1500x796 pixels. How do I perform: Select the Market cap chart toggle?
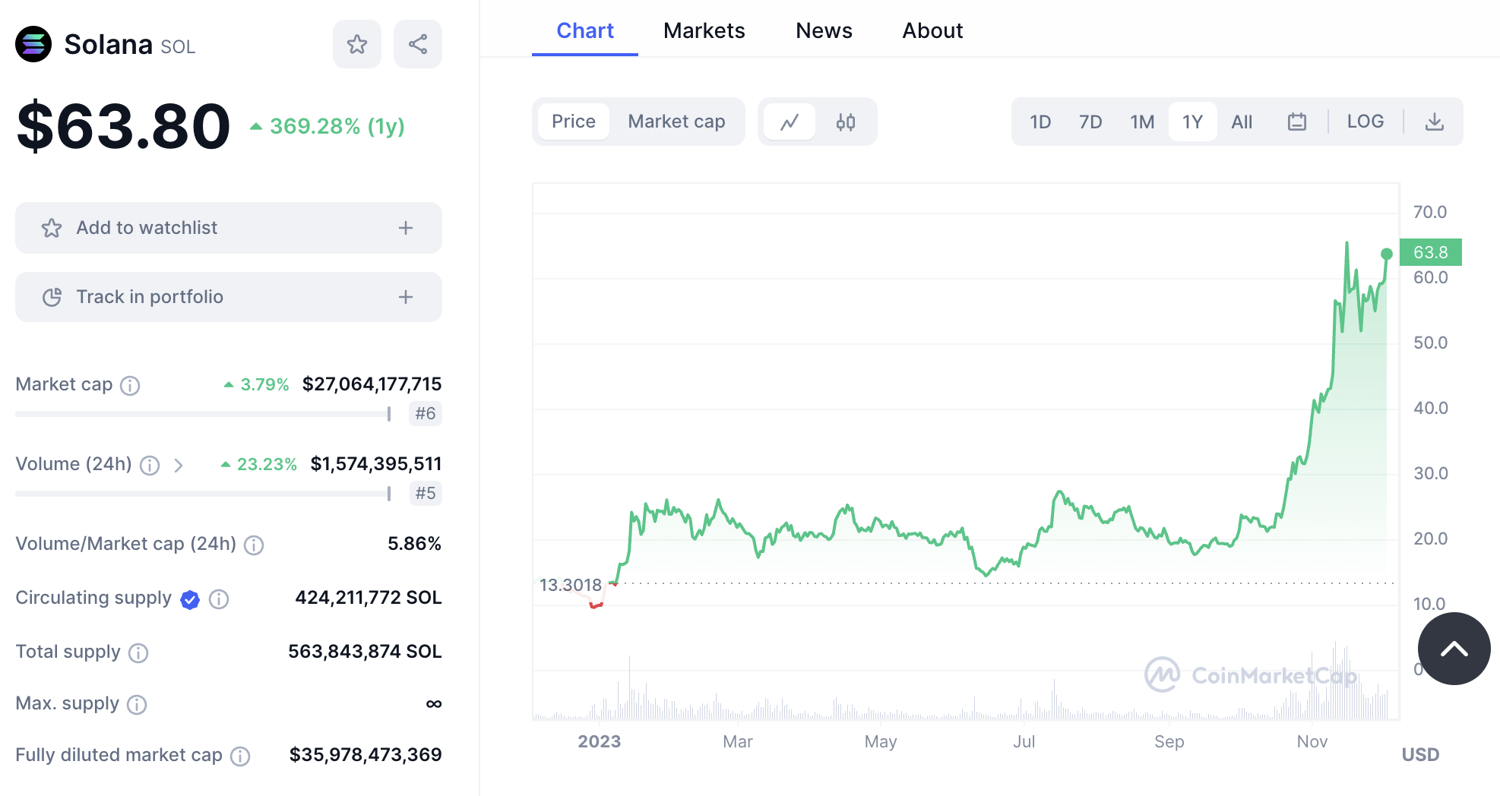point(676,122)
